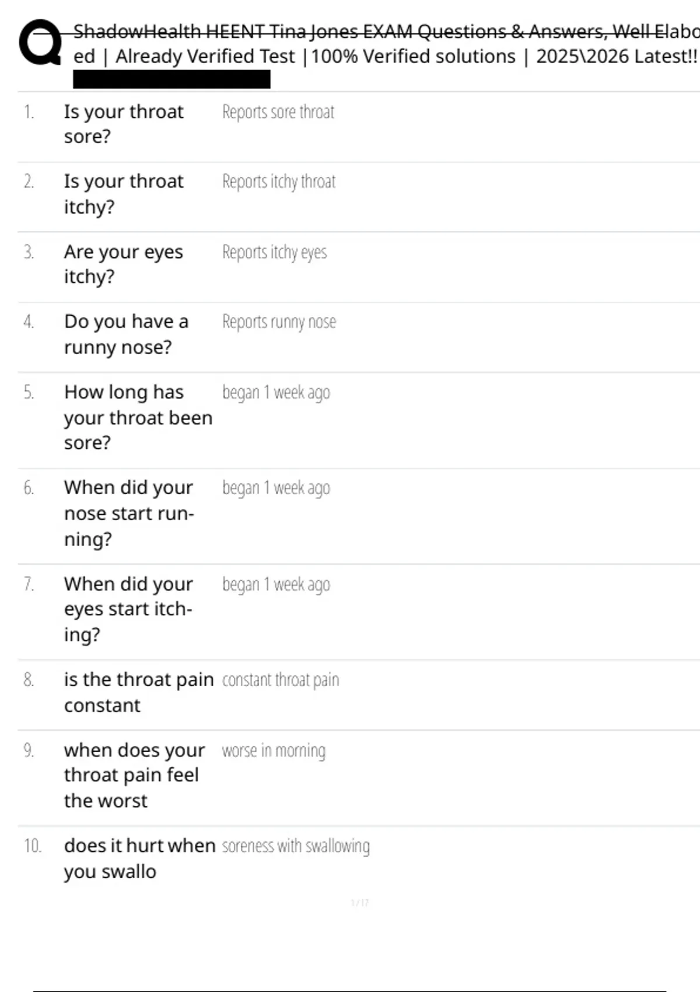Click the answer 'soreness with swallowing'
Image resolution: width=700 pixels, height=992 pixels.
point(296,846)
